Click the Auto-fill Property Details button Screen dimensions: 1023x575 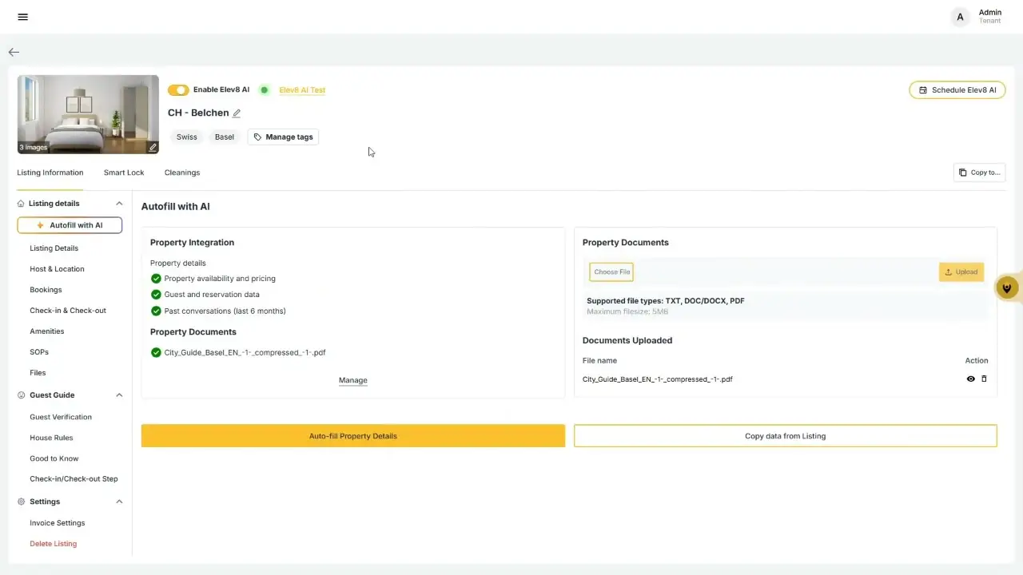pyautogui.click(x=353, y=436)
